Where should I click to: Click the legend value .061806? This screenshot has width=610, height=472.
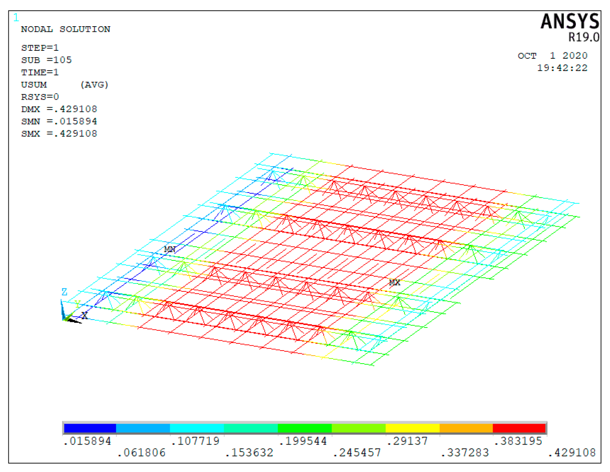tap(141, 453)
